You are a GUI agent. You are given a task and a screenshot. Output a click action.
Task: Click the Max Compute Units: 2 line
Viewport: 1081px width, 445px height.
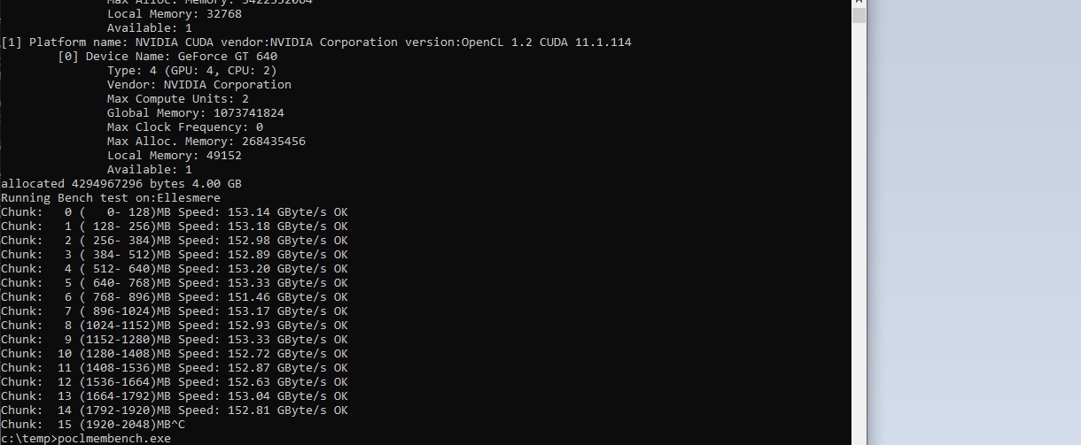coord(177,99)
